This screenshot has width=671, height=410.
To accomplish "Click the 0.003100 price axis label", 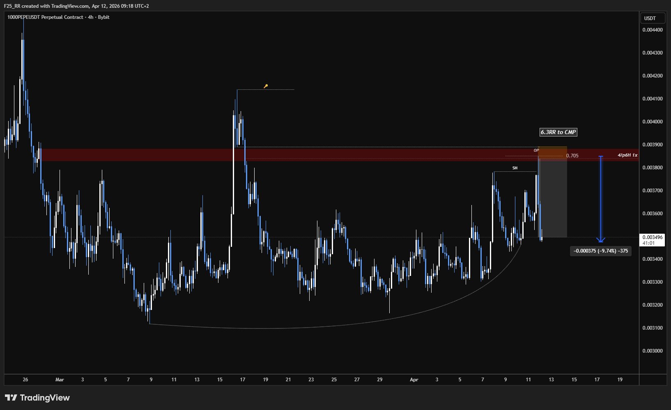I will [653, 328].
